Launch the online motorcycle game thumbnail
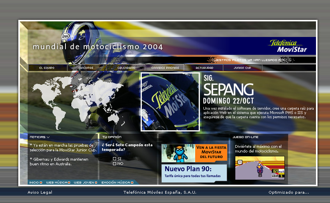330x203 pixels. point(260,168)
